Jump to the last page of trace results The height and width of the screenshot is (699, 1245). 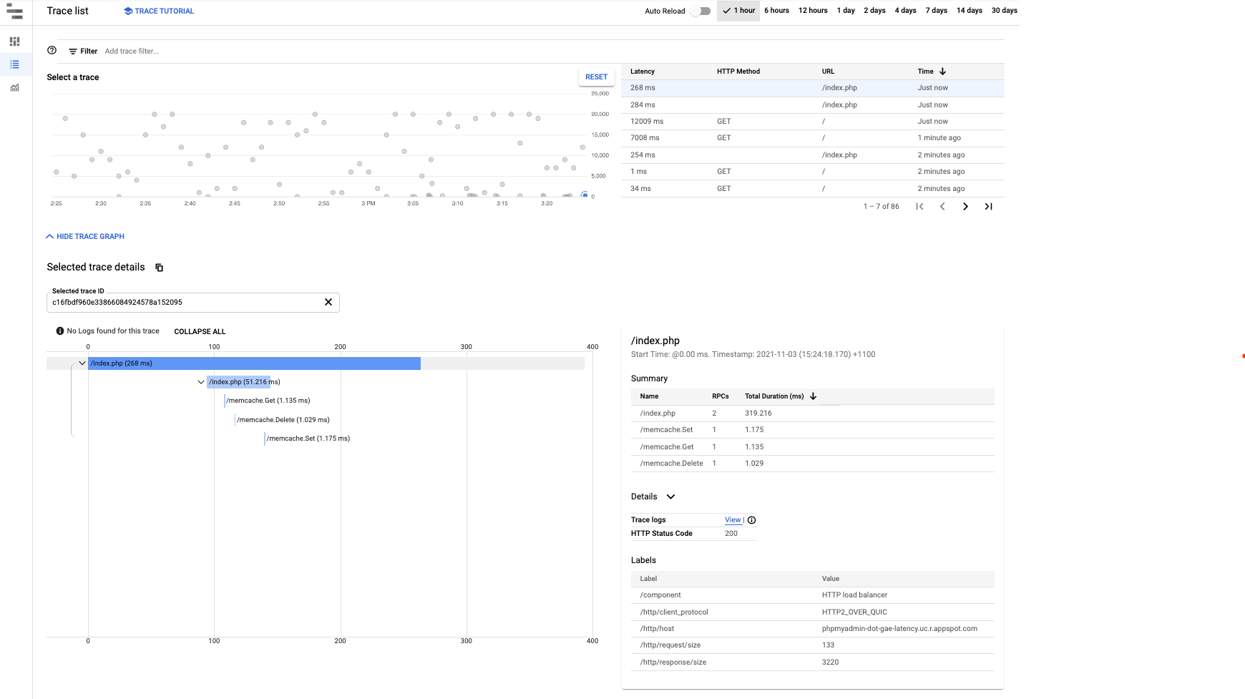point(988,206)
